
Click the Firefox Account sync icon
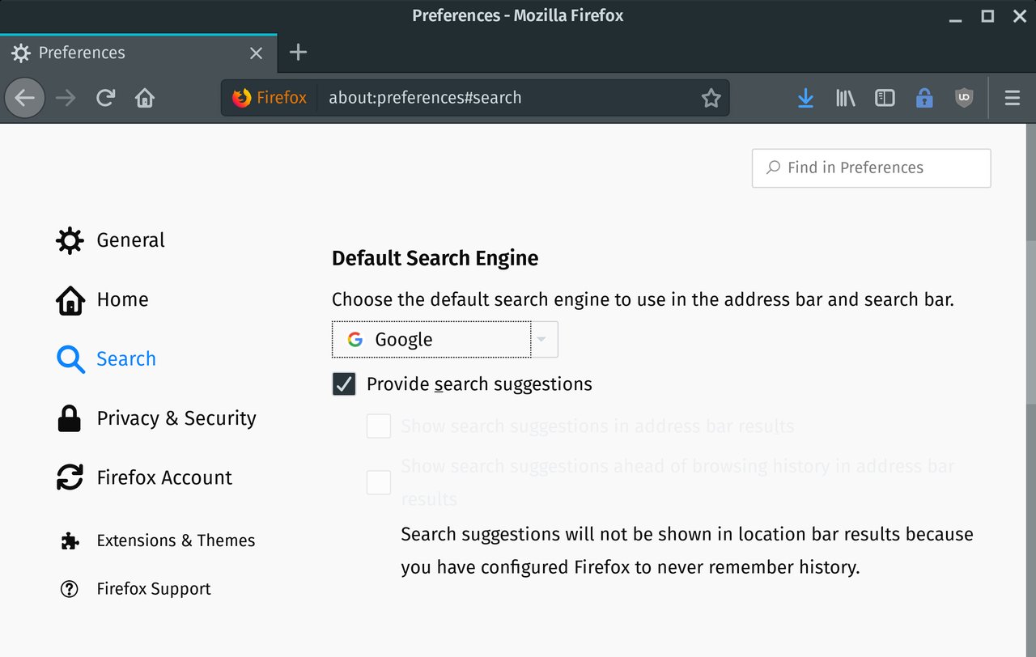(x=70, y=477)
